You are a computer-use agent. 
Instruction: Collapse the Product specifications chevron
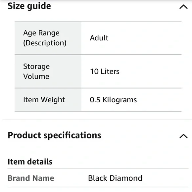click(183, 136)
